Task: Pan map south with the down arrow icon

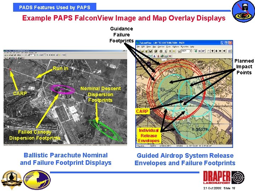Action: [216, 51]
